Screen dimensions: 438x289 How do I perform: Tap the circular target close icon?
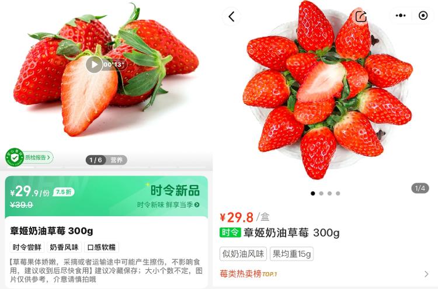click(x=423, y=15)
